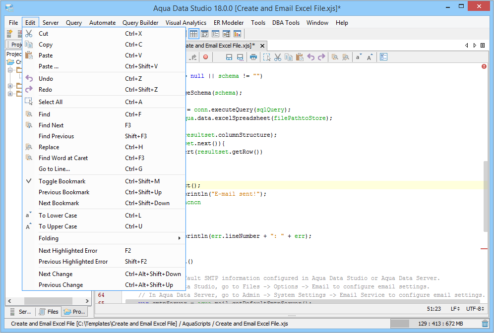Image resolution: width=494 pixels, height=333 pixels.
Task: Click the save disk icon in editor toolbar
Action: (x=229, y=57)
